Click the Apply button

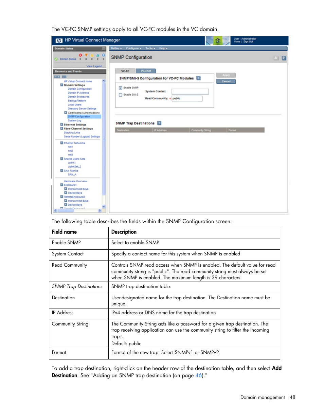point(226,75)
